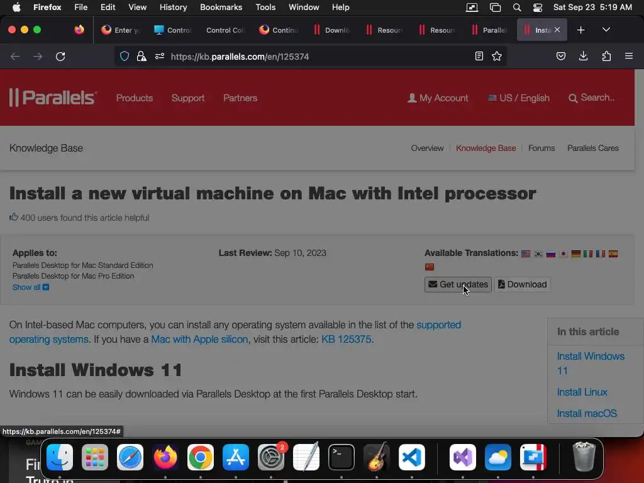Open a new tab with the plus icon
Viewport: 644px width, 483px height.
[580, 30]
